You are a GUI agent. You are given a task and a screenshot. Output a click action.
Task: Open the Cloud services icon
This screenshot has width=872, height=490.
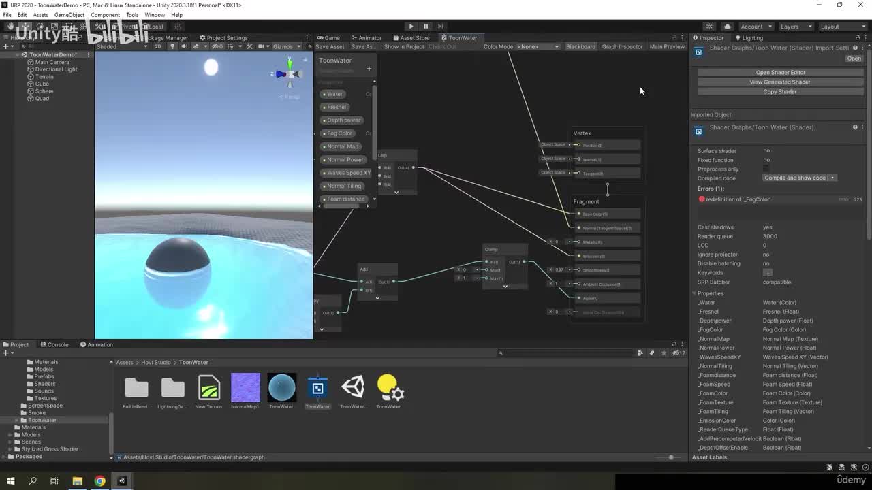[728, 27]
